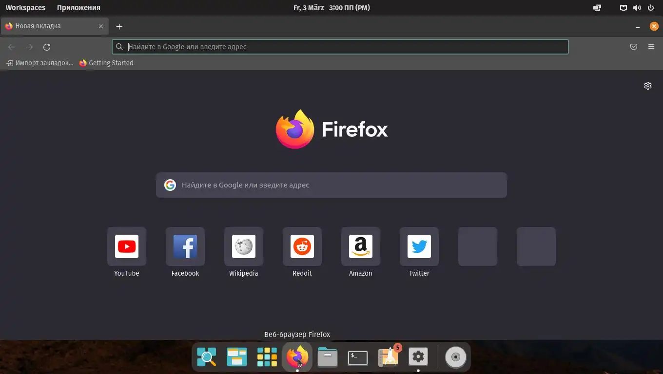Open new tab personalize settings gear
This screenshot has width=663, height=374.
tap(648, 86)
